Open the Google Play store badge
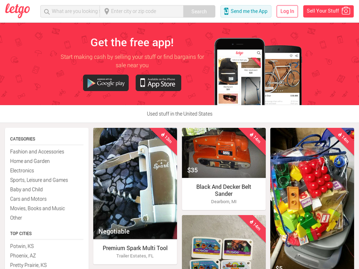 (106, 83)
